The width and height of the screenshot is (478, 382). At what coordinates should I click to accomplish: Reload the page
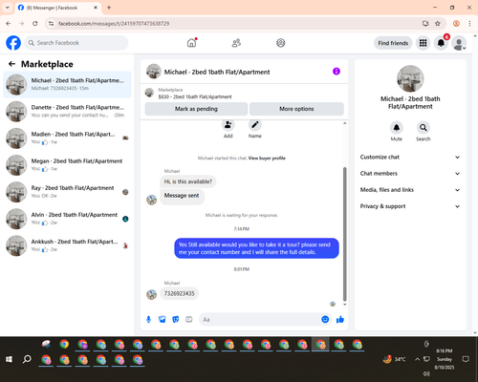point(35,23)
